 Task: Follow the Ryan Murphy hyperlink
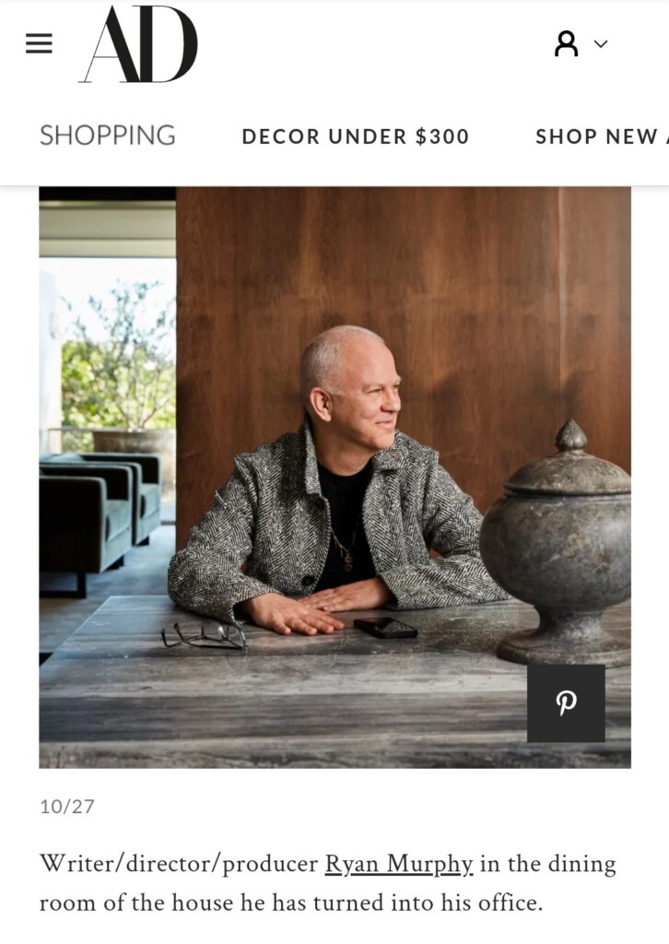click(x=399, y=864)
